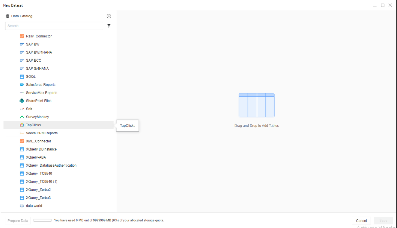The width and height of the screenshot is (397, 228).
Task: Select the SOQL data source
Action: click(31, 77)
